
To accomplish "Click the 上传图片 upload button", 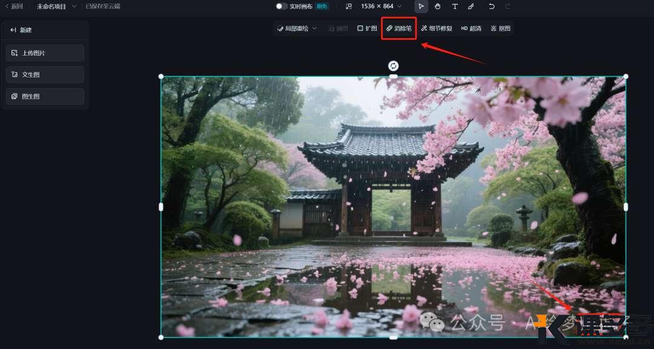I will [45, 53].
